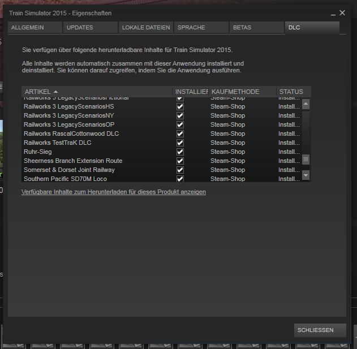357x349 pixels.
Task: Sort by the STATUS column header
Action: (294, 92)
